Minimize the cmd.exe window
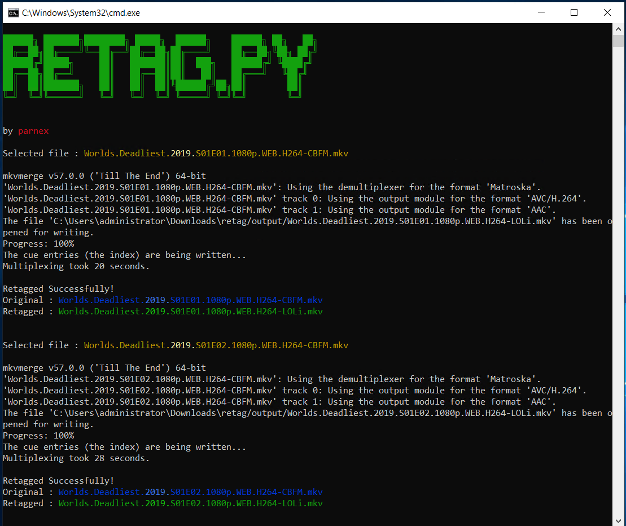The width and height of the screenshot is (626, 526). (541, 12)
